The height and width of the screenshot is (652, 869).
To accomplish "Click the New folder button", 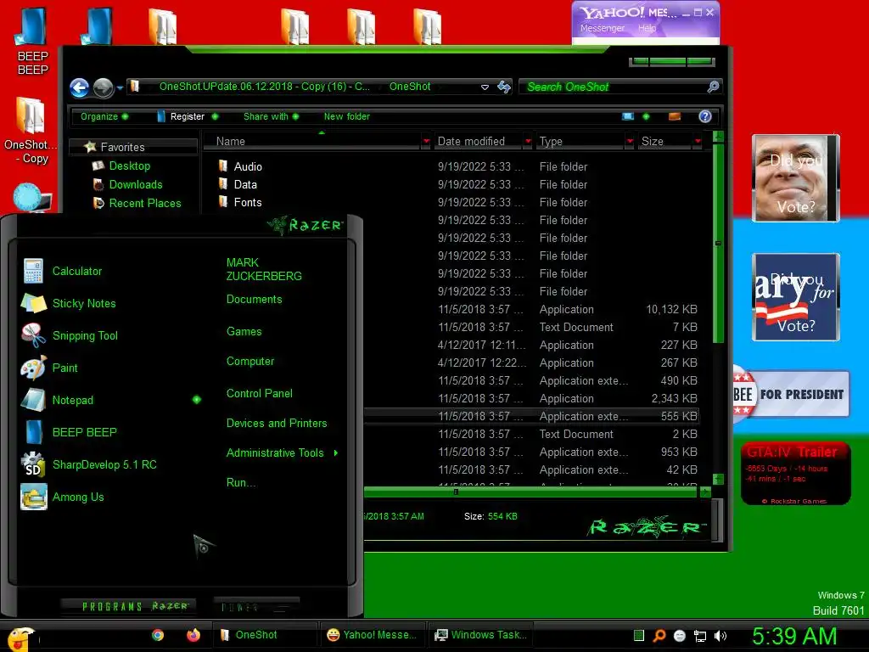I will [x=347, y=116].
